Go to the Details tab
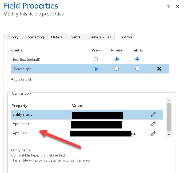Viewport: 185px width, 173px height. 57,37
